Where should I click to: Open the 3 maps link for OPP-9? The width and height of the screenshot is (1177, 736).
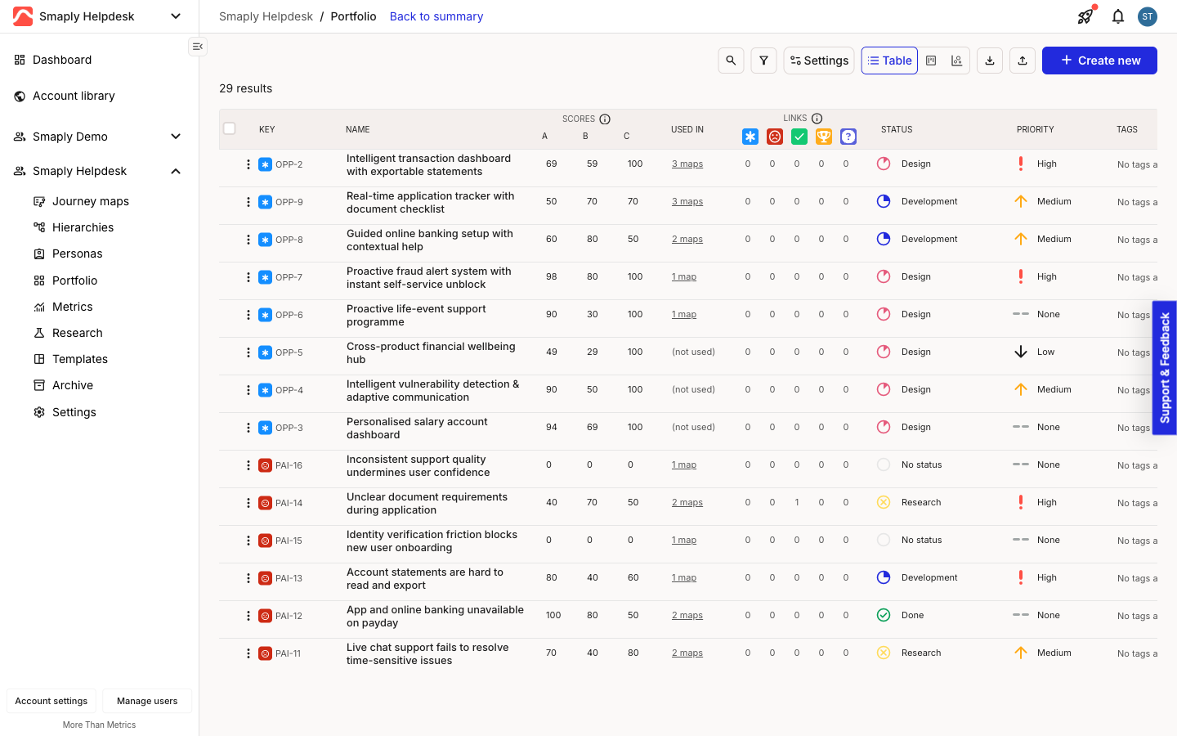[x=687, y=202]
